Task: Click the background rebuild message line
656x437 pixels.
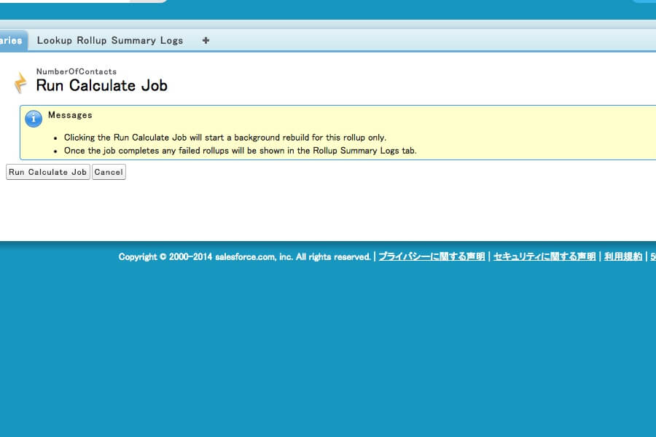Action: tap(224, 138)
